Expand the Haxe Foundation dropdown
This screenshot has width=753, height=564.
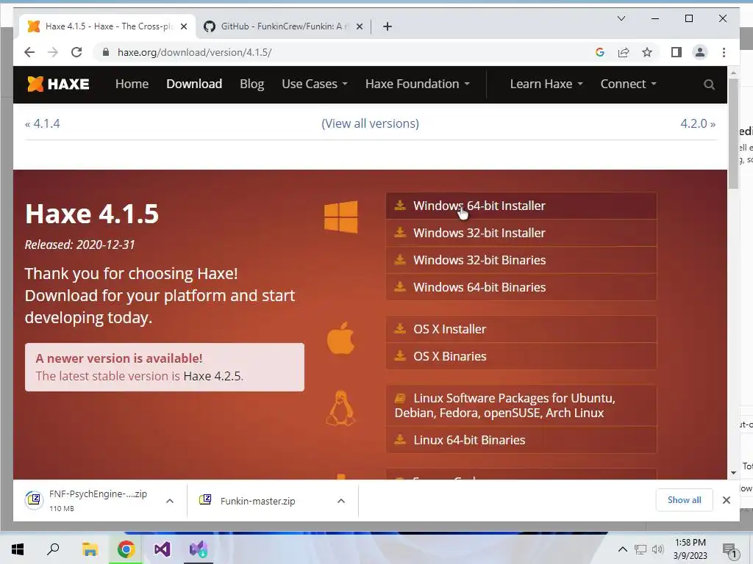[418, 84]
